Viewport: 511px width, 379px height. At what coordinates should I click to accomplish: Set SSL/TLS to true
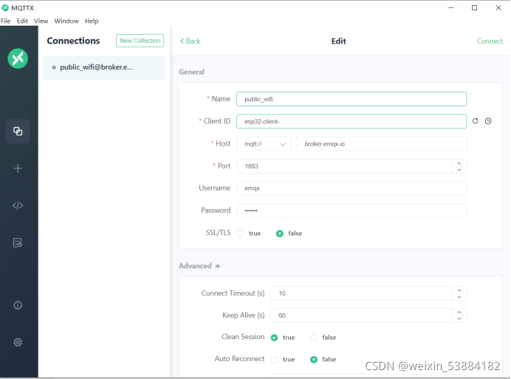(240, 233)
